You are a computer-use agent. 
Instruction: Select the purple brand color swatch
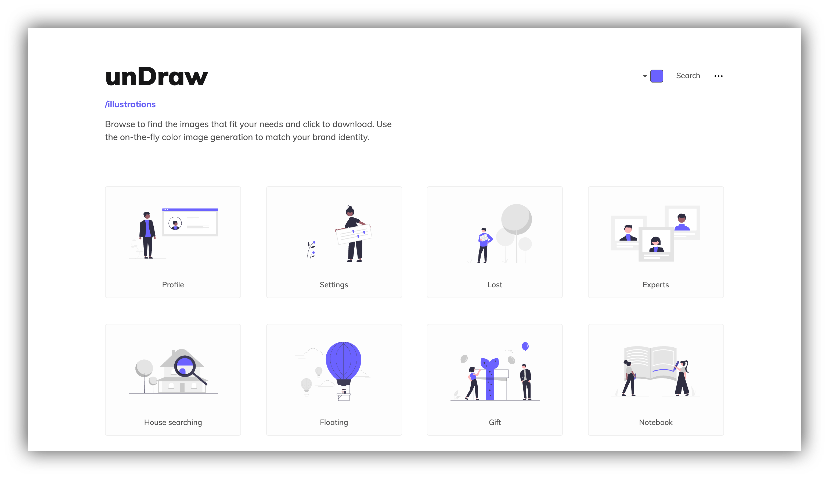click(656, 75)
